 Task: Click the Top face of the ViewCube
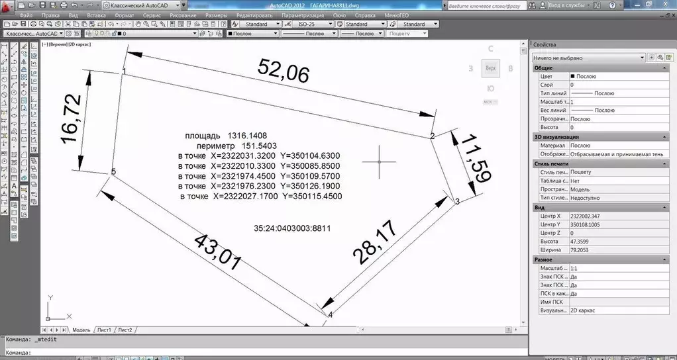(x=490, y=68)
